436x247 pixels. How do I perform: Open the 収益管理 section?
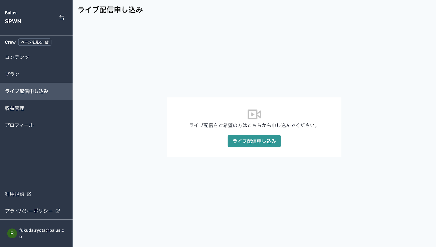tap(15, 108)
